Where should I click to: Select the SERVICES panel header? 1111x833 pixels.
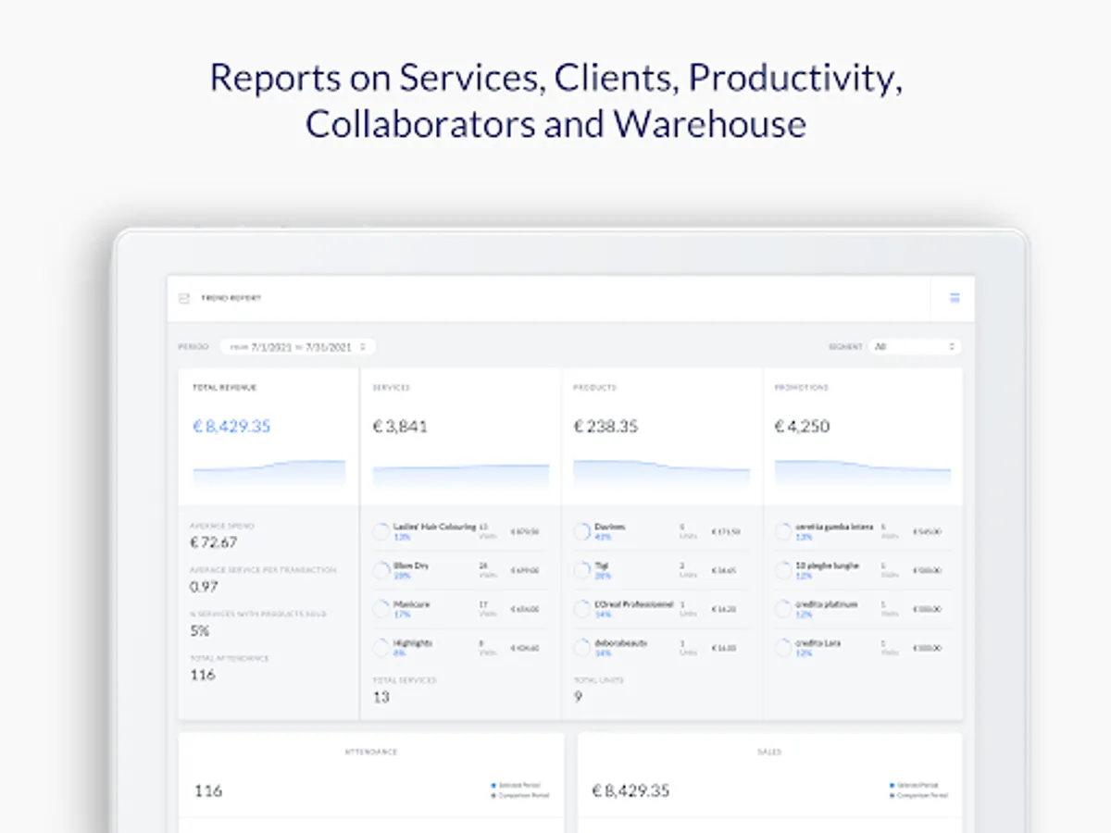390,388
